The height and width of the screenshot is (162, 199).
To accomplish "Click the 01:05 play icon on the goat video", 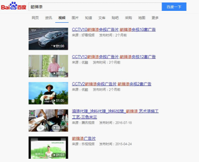I will click(x=54, y=101).
